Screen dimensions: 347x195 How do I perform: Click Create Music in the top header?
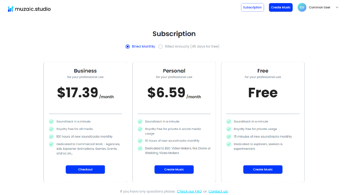click(280, 7)
